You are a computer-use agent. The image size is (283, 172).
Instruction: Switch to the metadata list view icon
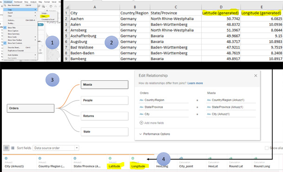[x=13, y=148]
